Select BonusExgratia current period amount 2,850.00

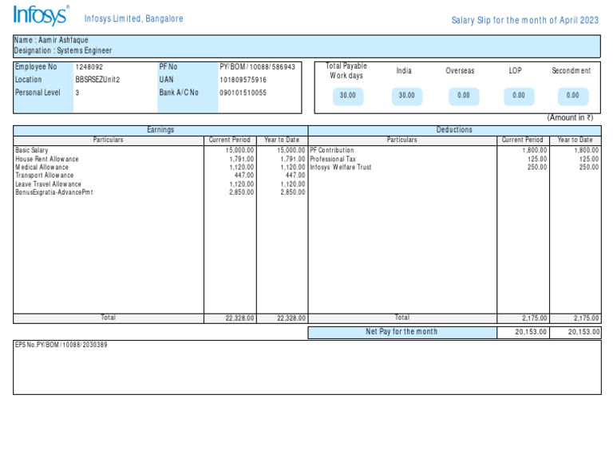242,192
